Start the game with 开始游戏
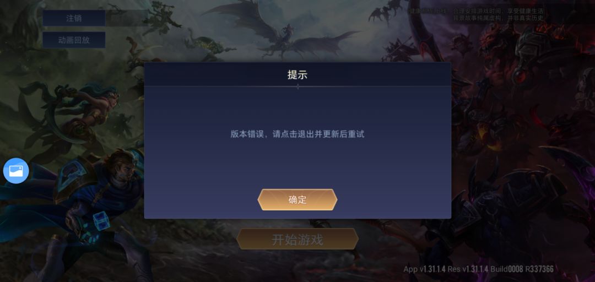The height and width of the screenshot is (282, 595). point(297,239)
